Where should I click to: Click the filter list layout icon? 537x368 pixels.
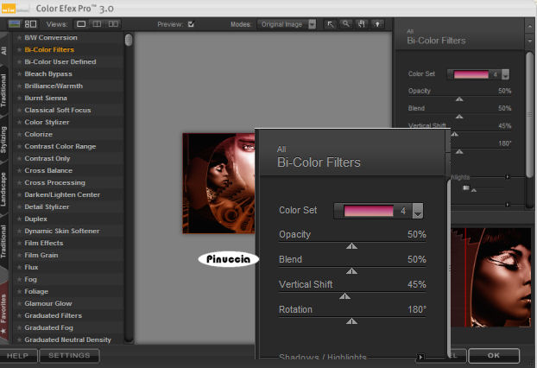coord(30,24)
